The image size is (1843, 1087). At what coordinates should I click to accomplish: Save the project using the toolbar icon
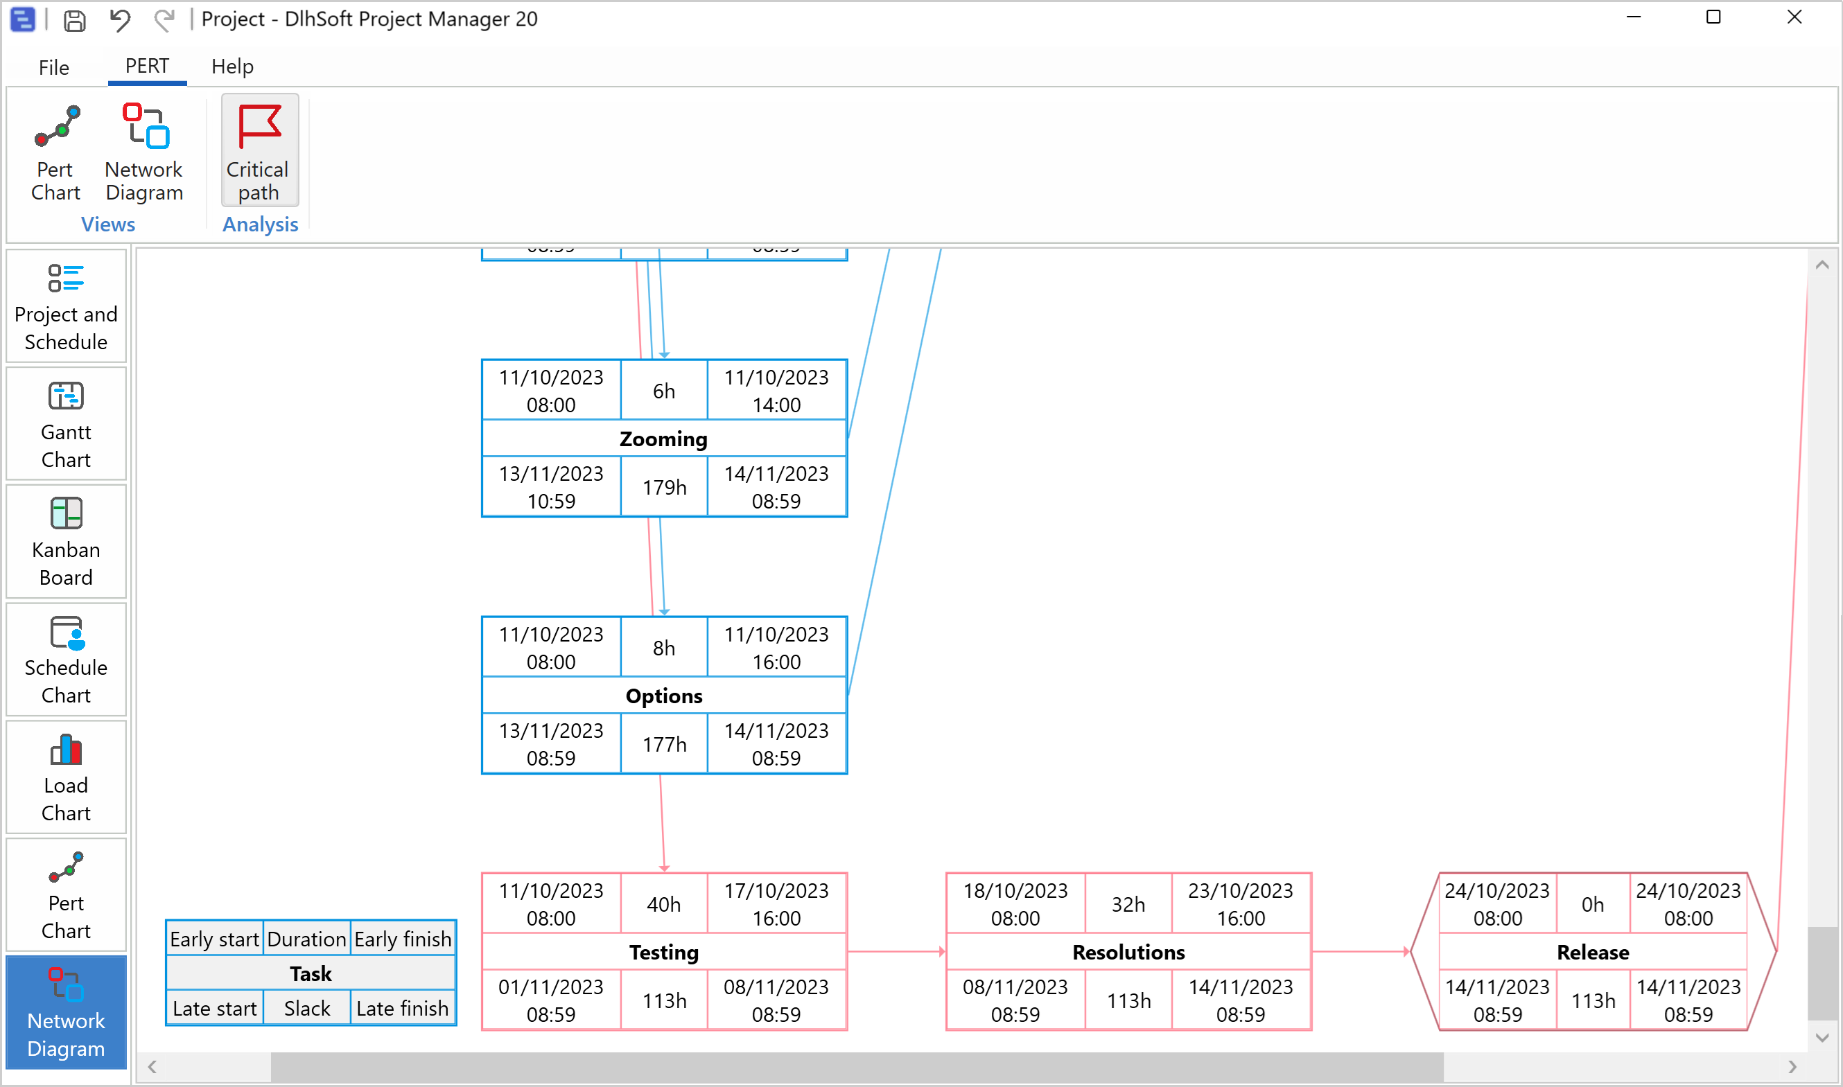(74, 20)
